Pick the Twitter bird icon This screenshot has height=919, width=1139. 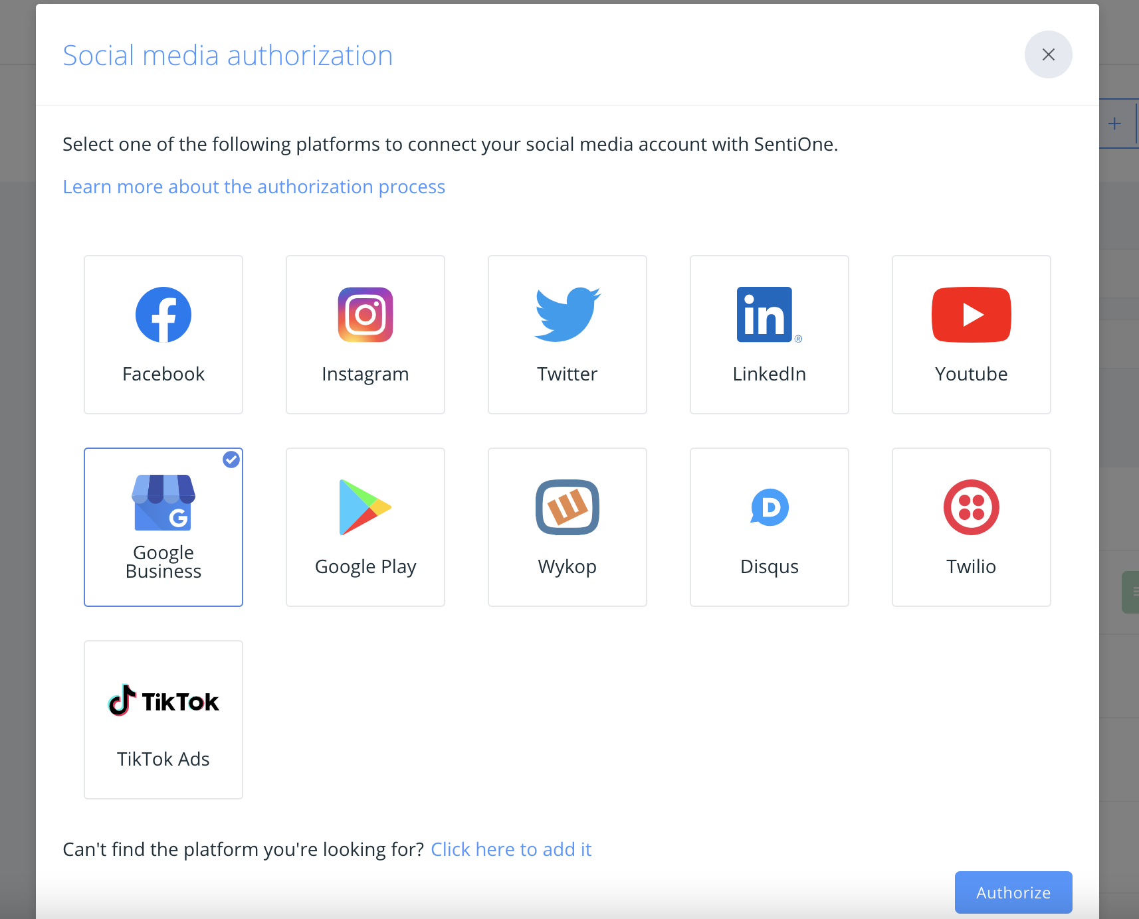pos(568,315)
